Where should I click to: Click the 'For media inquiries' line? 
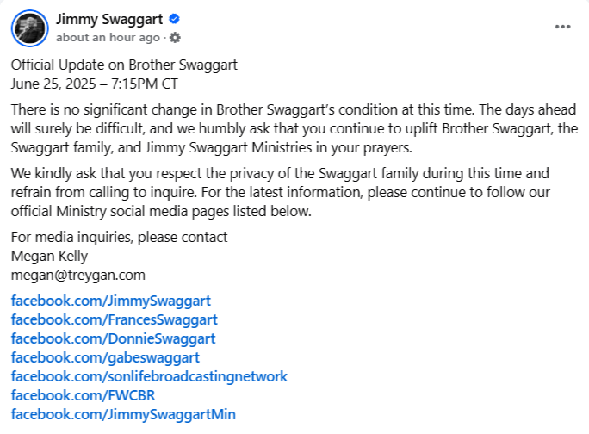click(x=119, y=237)
